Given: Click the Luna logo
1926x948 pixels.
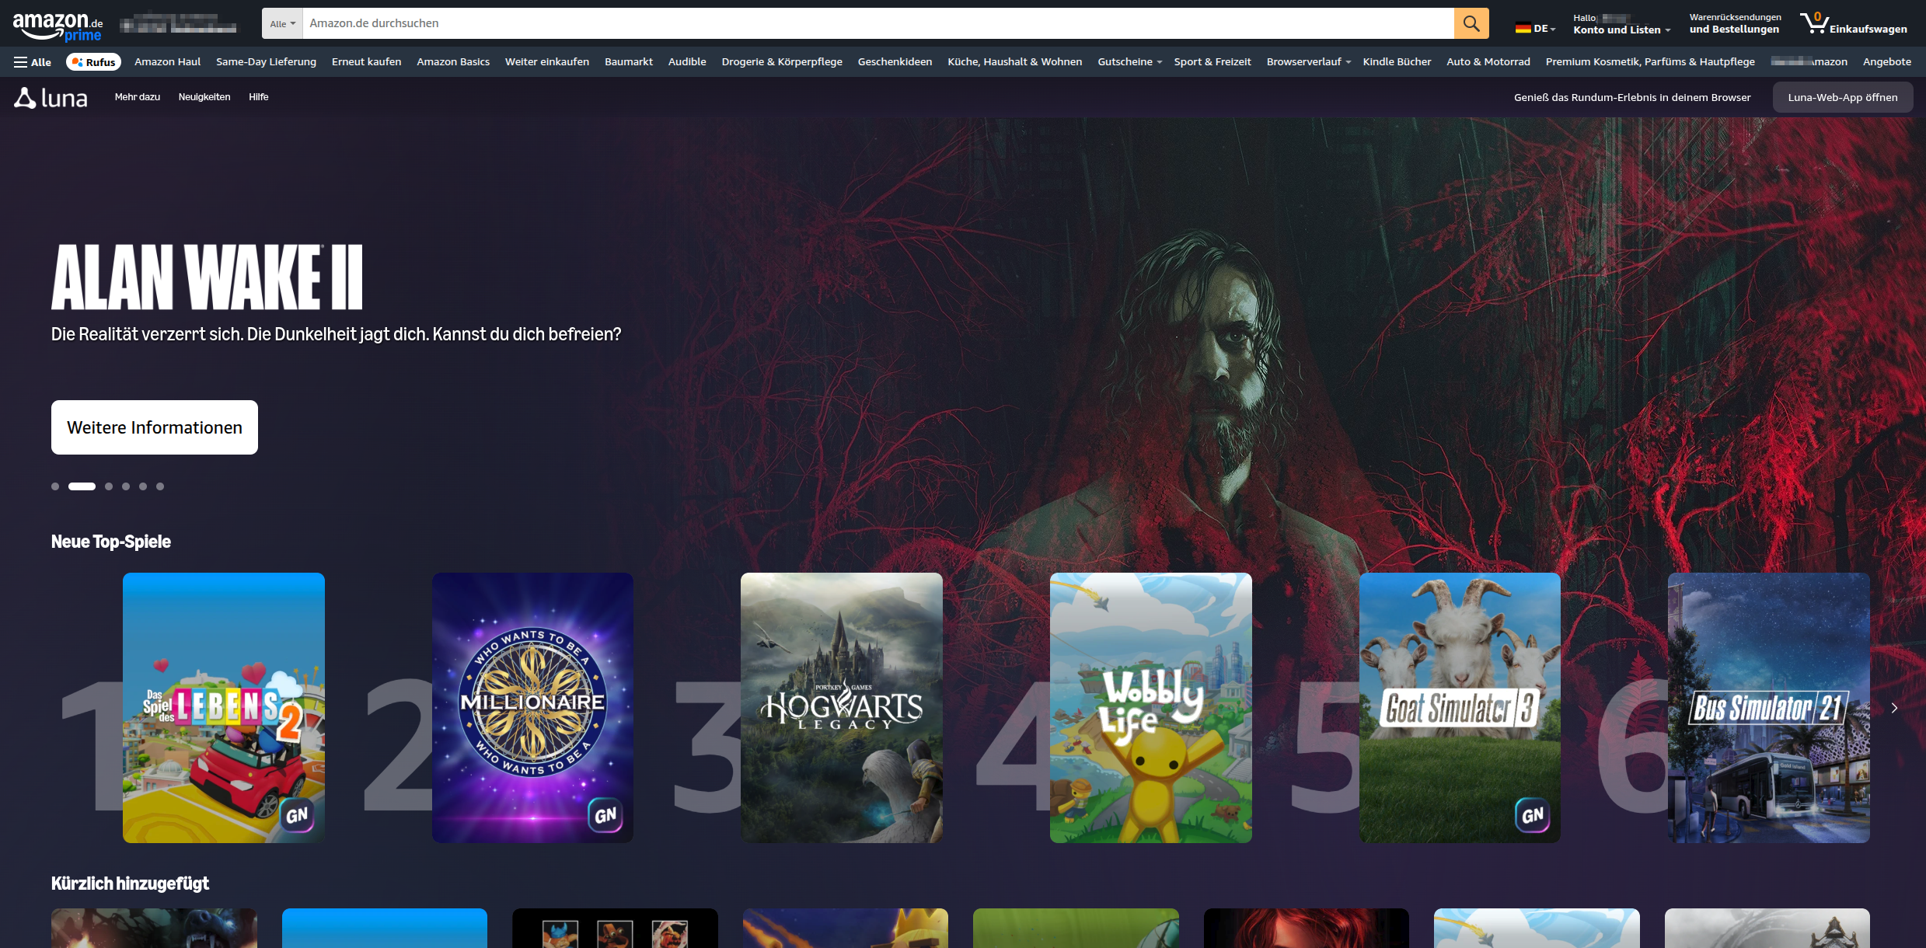Looking at the screenshot, I should tap(51, 98).
